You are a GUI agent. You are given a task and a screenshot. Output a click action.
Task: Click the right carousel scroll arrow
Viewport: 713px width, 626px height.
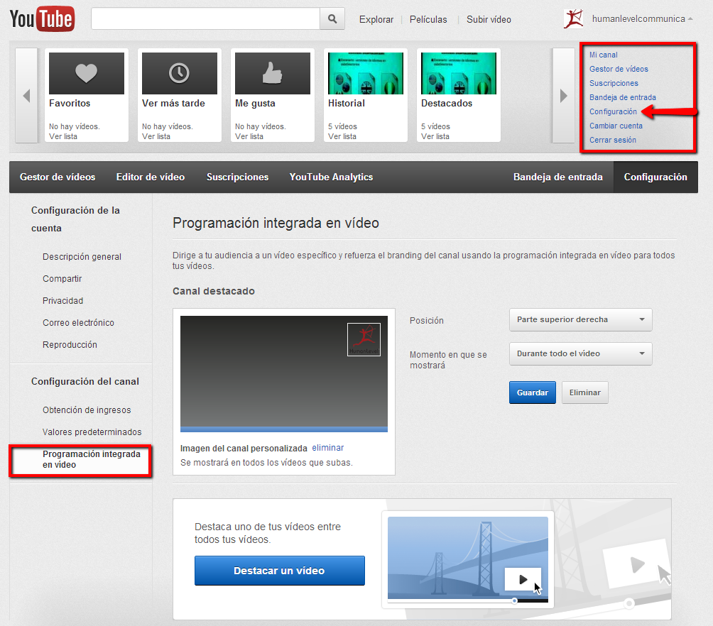563,95
